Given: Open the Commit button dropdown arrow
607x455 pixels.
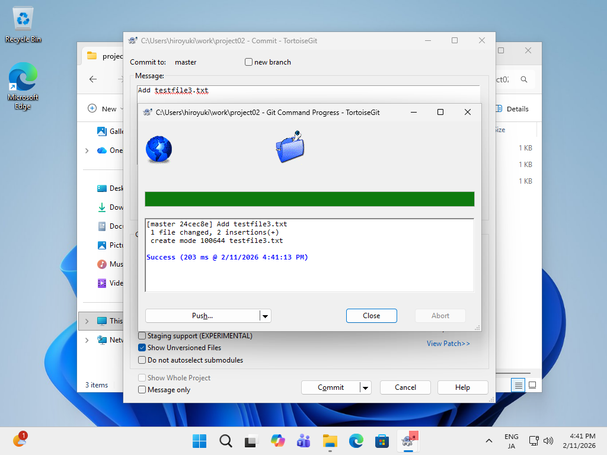Looking at the screenshot, I should click(365, 387).
